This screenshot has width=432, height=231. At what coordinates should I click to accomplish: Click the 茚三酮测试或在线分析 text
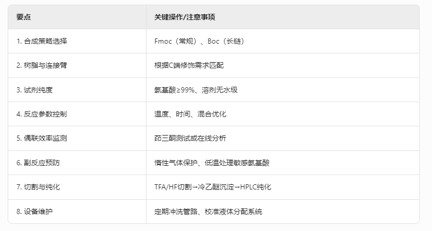(190, 138)
